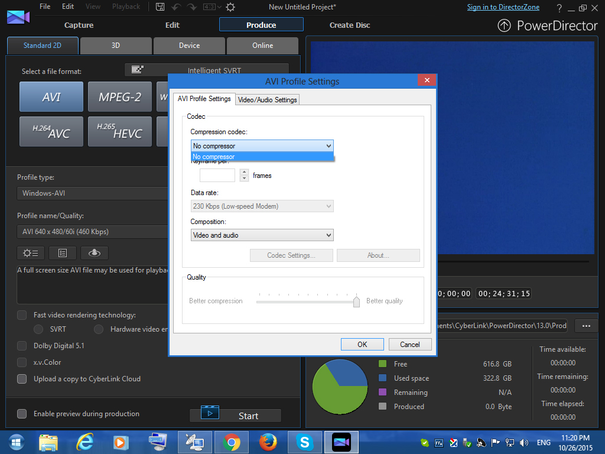
Task: Click the 00;24;31;15 duration timecode
Action: pyautogui.click(x=504, y=293)
